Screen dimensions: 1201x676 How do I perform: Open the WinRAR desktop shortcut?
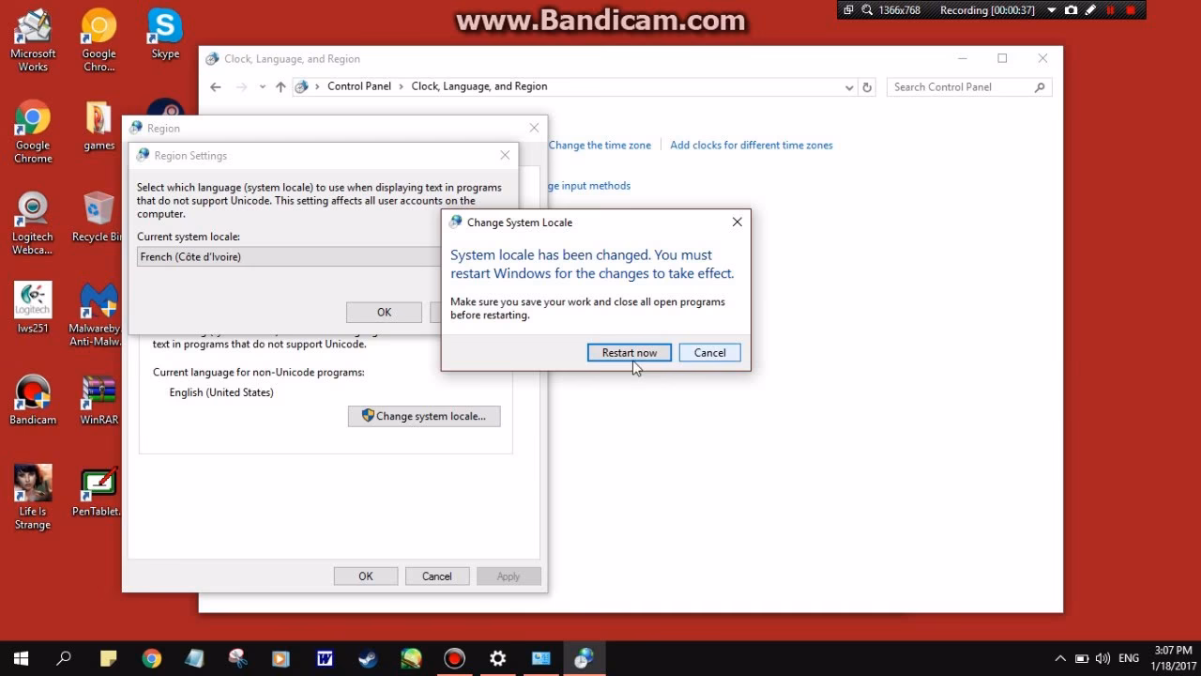[x=99, y=400]
